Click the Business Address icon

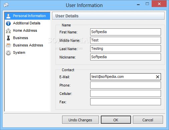[x=8, y=45]
